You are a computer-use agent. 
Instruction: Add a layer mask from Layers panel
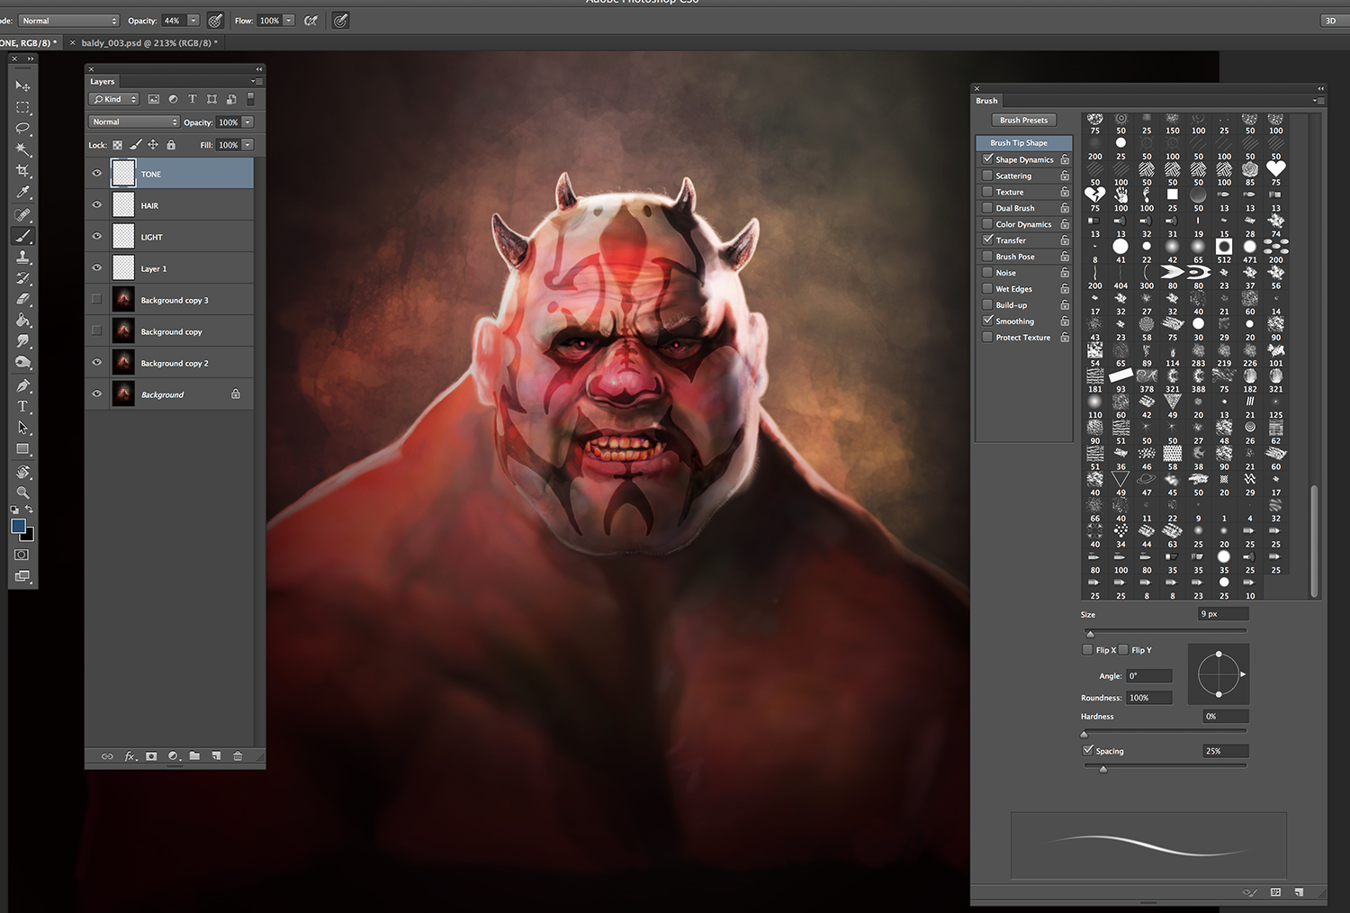coord(151,756)
